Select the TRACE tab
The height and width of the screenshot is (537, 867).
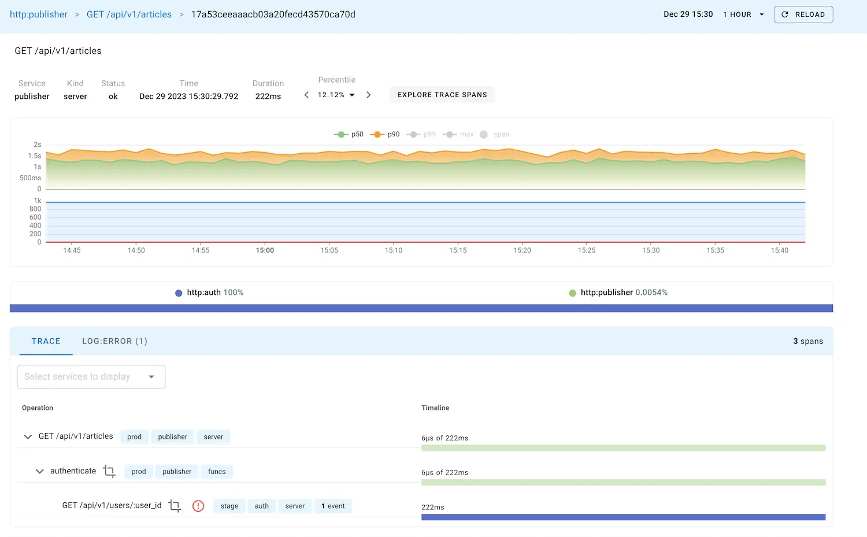coord(46,342)
